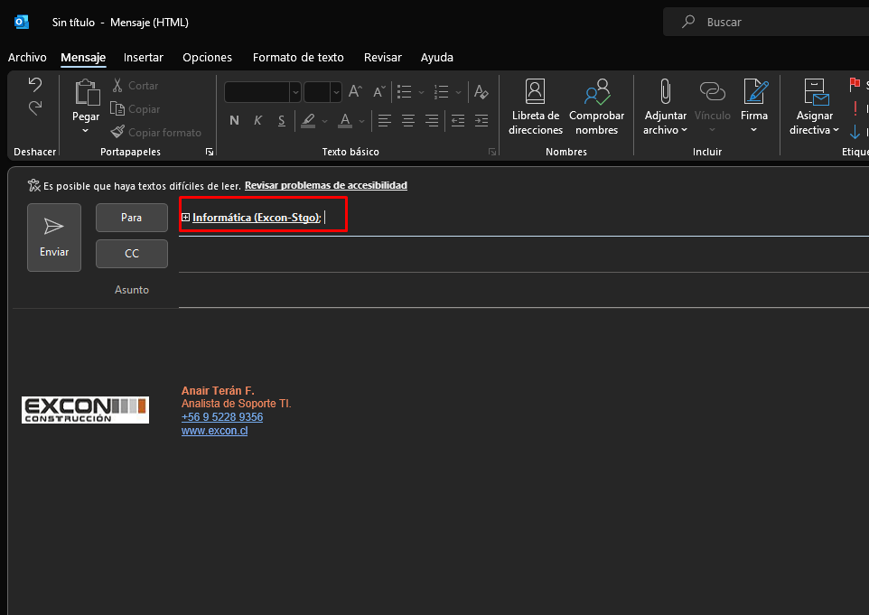Screen dimensions: 869x615
Task: Expand the Informática (Excon-Stgo) distribution list
Action: point(186,217)
